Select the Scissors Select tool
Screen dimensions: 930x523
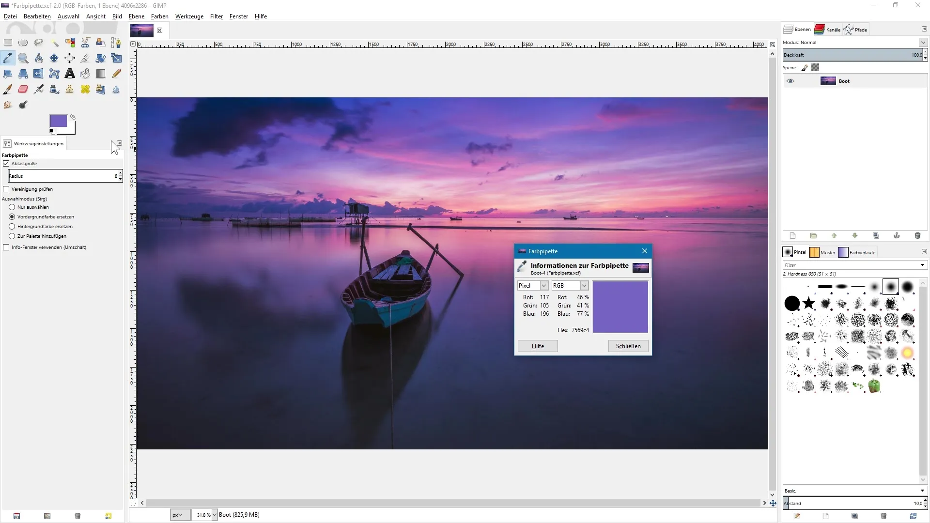coord(85,43)
